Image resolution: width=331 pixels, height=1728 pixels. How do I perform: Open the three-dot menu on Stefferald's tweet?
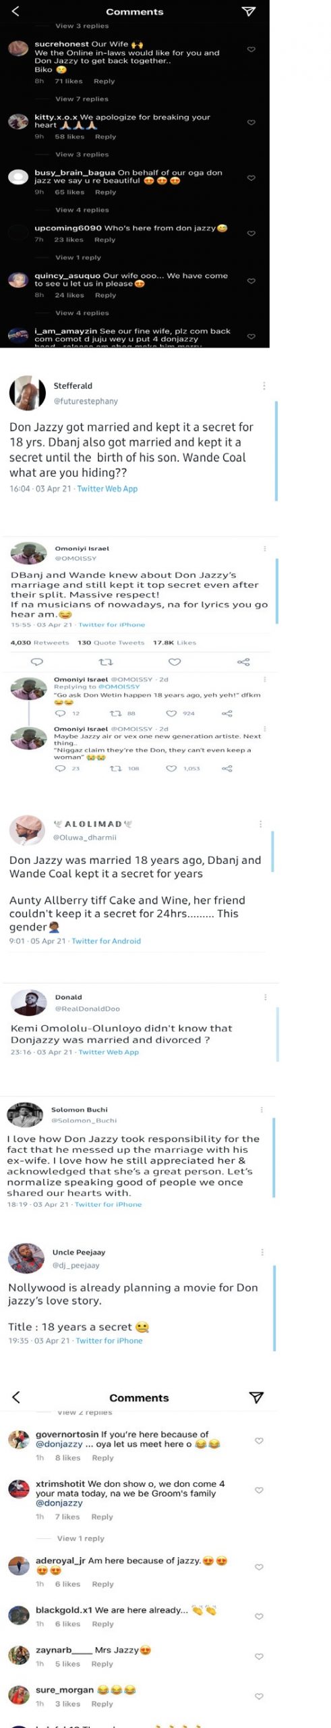(x=264, y=385)
